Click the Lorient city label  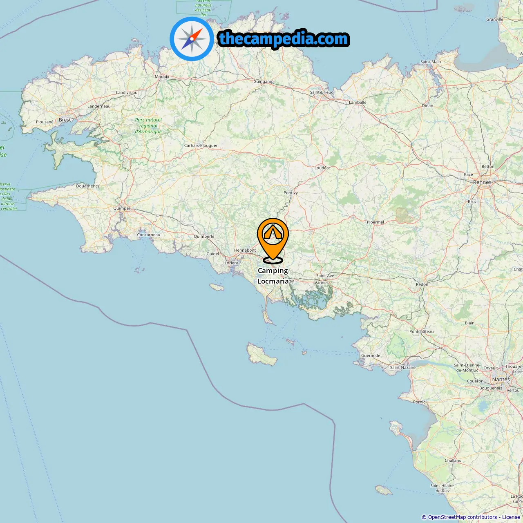pos(231,263)
